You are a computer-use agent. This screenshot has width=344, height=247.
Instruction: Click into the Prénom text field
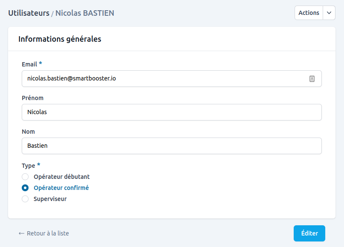tap(171, 112)
